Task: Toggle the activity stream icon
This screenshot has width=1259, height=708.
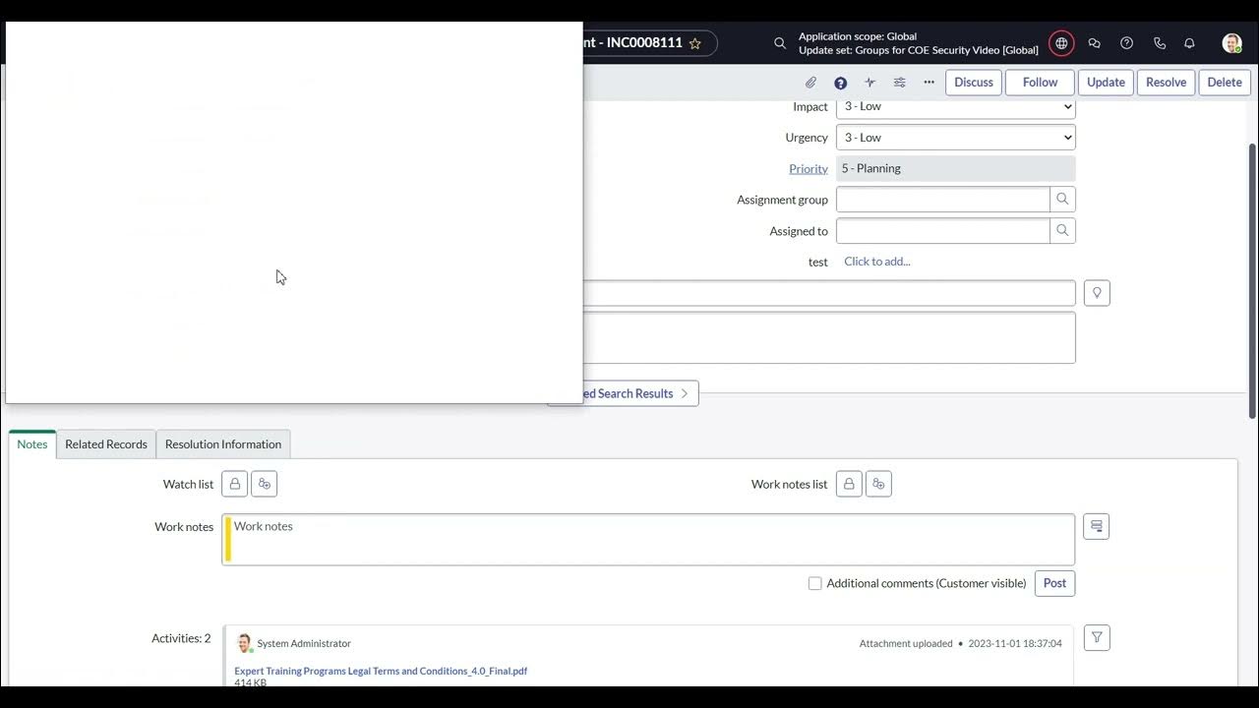Action: (x=869, y=83)
